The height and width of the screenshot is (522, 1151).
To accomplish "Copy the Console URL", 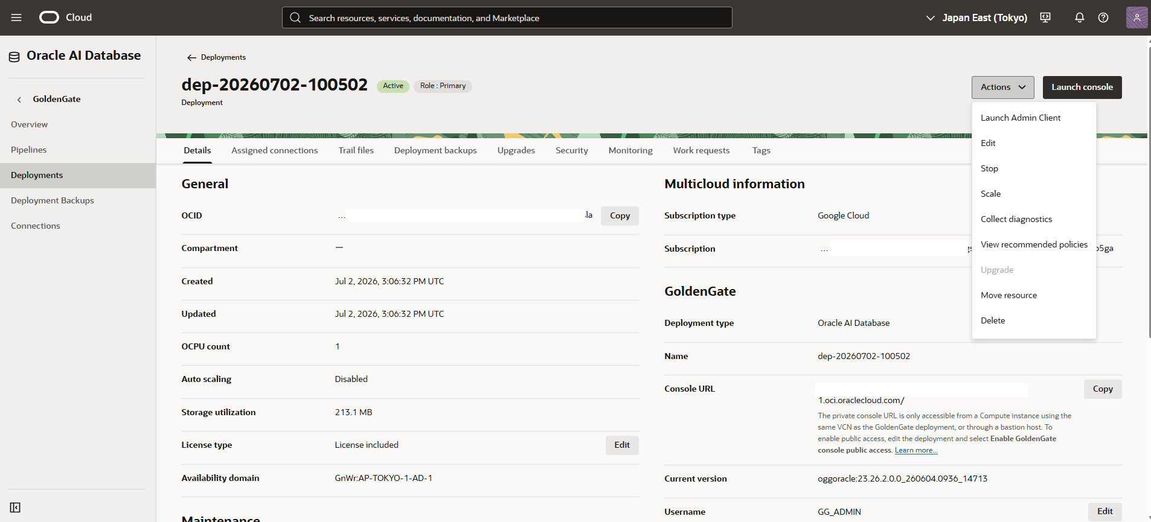I will (1103, 389).
